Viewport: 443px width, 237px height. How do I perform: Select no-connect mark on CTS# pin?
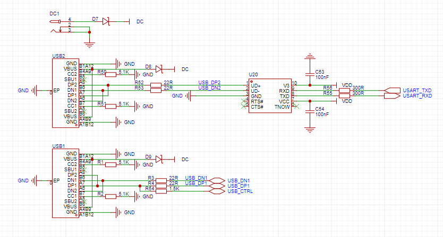pos(243,107)
